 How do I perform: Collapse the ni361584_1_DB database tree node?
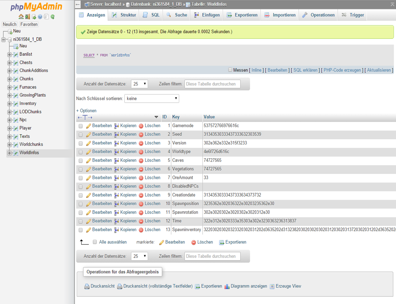pos(4,40)
